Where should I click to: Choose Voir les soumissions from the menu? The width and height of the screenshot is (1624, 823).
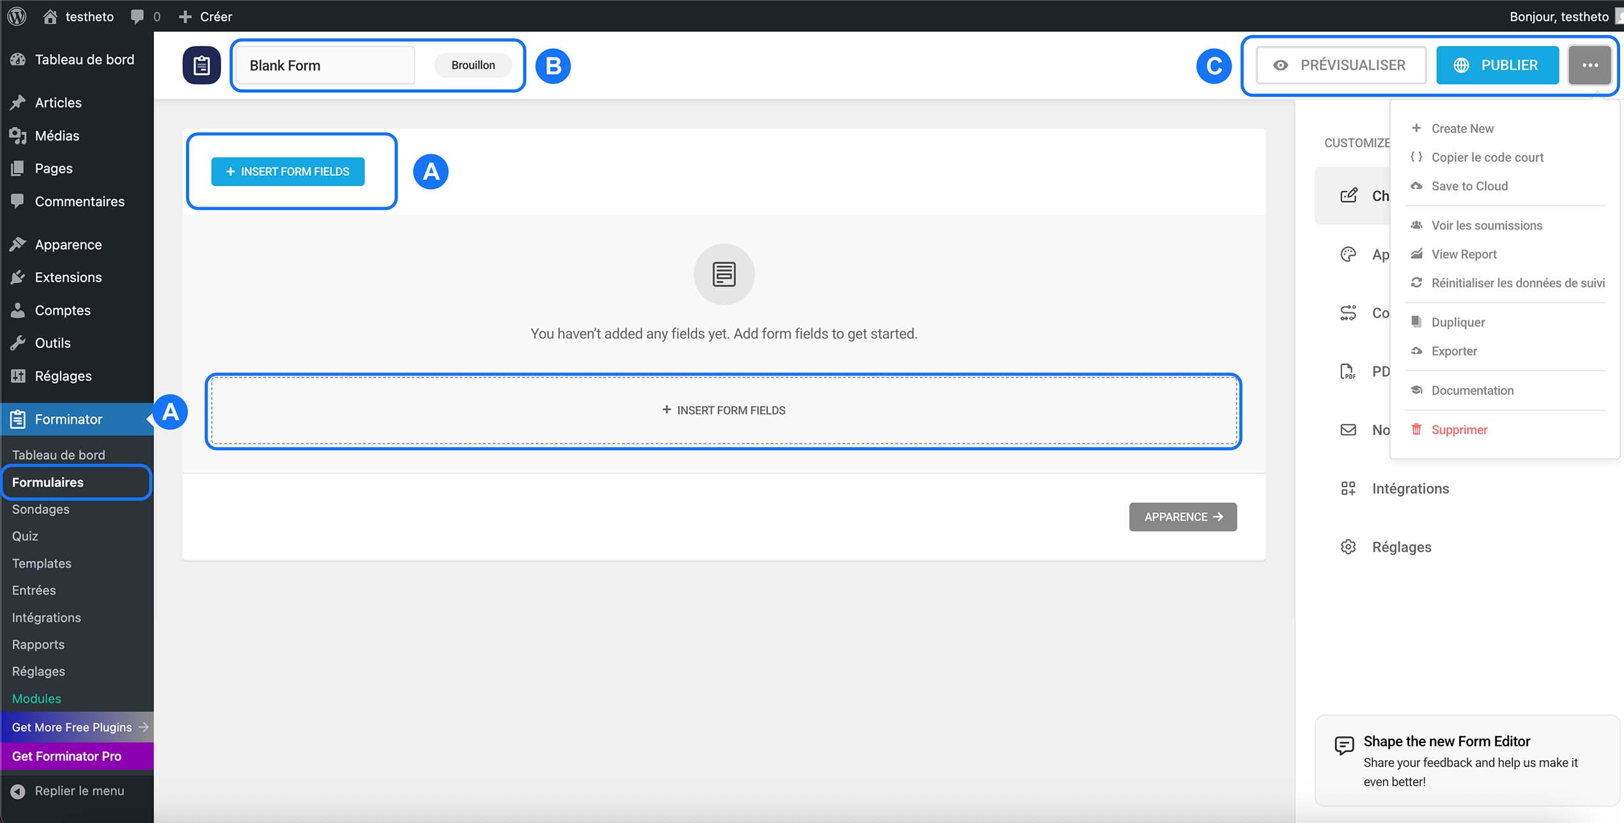[x=1486, y=225]
